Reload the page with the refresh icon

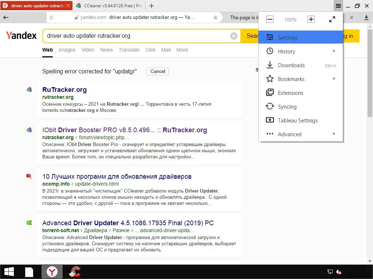pyautogui.click(x=51, y=17)
